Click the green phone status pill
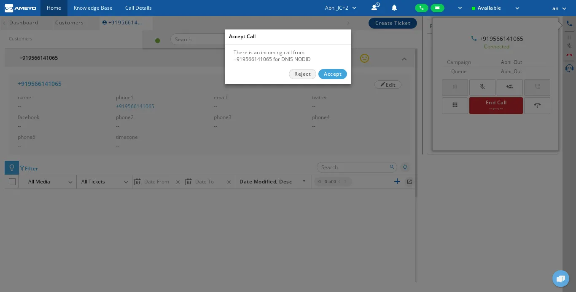576x292 pixels. pyautogui.click(x=422, y=8)
